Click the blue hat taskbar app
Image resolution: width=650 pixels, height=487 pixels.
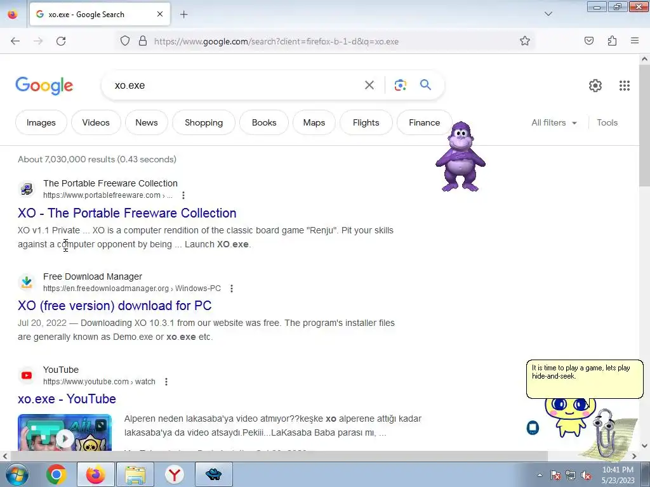tap(214, 474)
